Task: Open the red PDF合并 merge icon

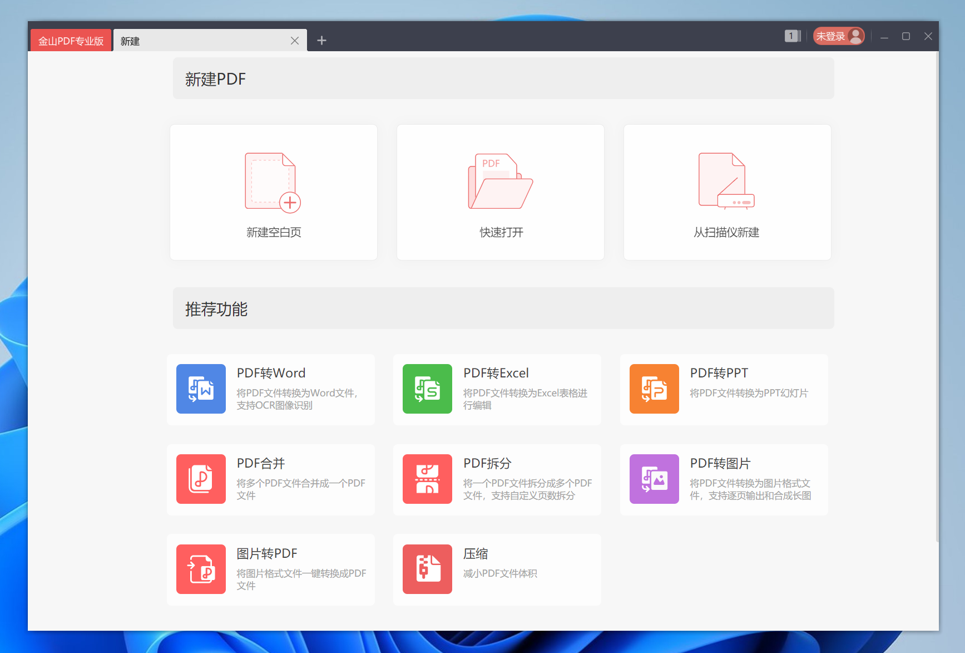Action: click(x=201, y=479)
